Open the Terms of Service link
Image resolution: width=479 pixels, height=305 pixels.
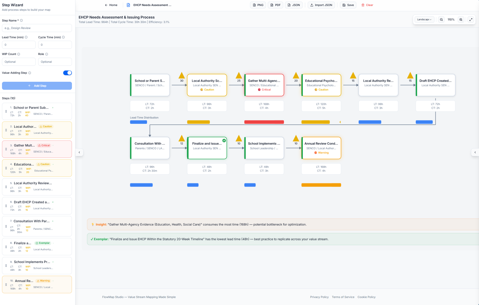(x=343, y=297)
